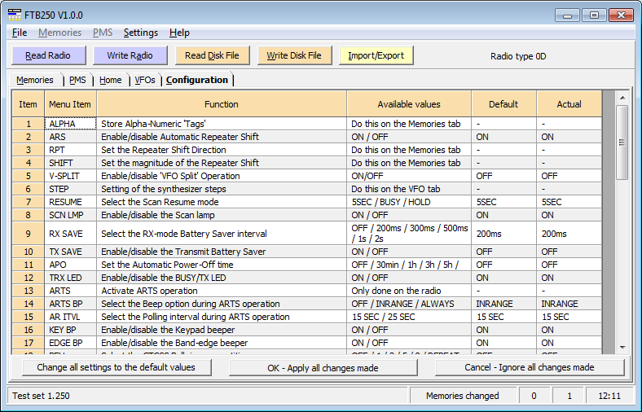This screenshot has height=412, width=642.
Task: Apply all changes with the OK button
Action: tap(323, 368)
